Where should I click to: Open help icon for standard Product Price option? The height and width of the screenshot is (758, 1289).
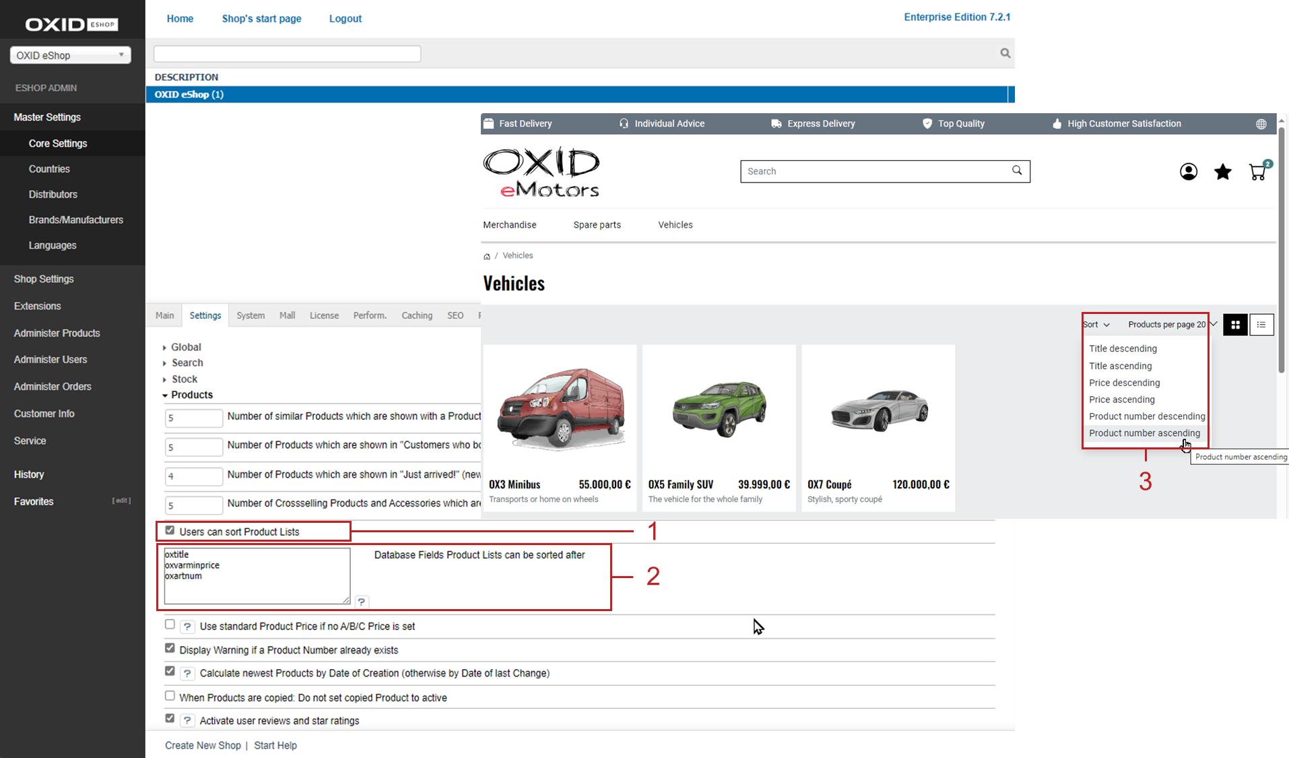point(187,627)
